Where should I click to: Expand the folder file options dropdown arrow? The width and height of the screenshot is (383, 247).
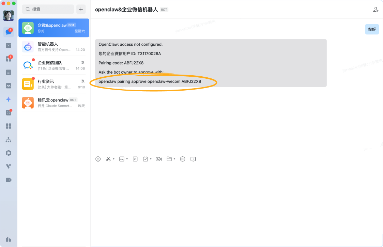[174, 159]
